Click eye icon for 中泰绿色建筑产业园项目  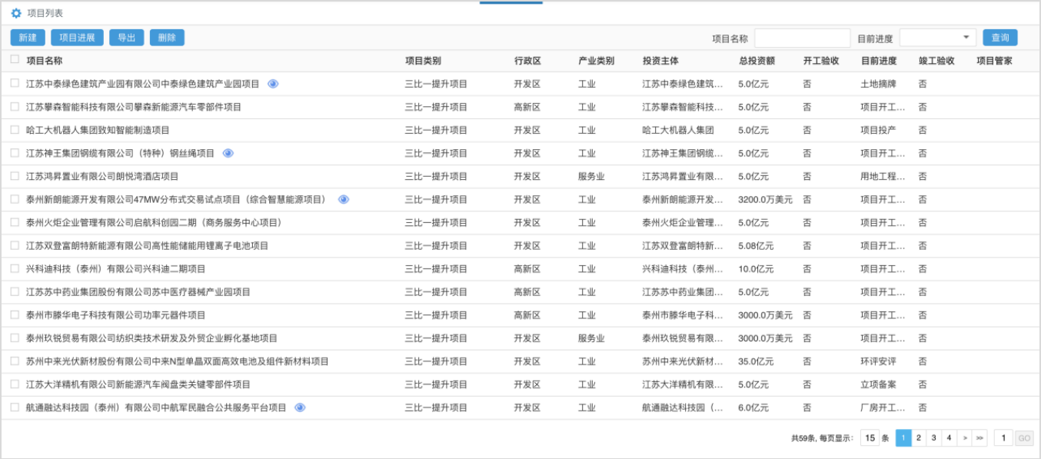click(273, 84)
